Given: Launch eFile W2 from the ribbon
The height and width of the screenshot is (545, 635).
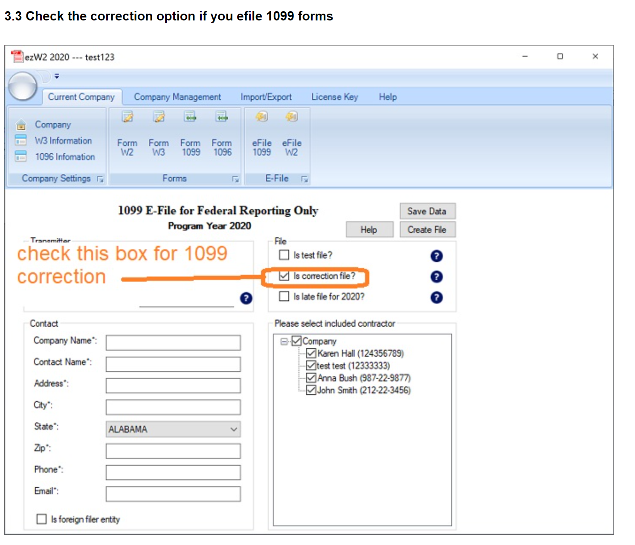Looking at the screenshot, I should [x=292, y=116].
